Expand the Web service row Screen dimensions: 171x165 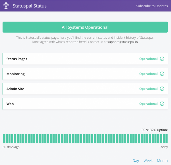10,104
